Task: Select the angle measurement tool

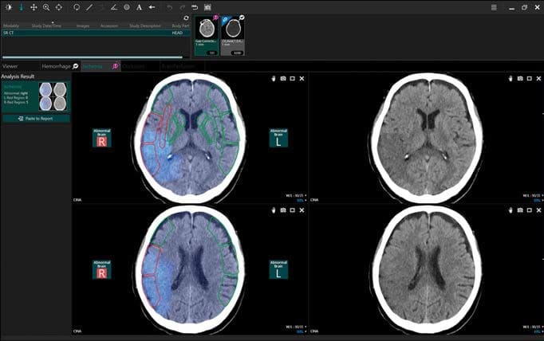Action: pyautogui.click(x=114, y=7)
